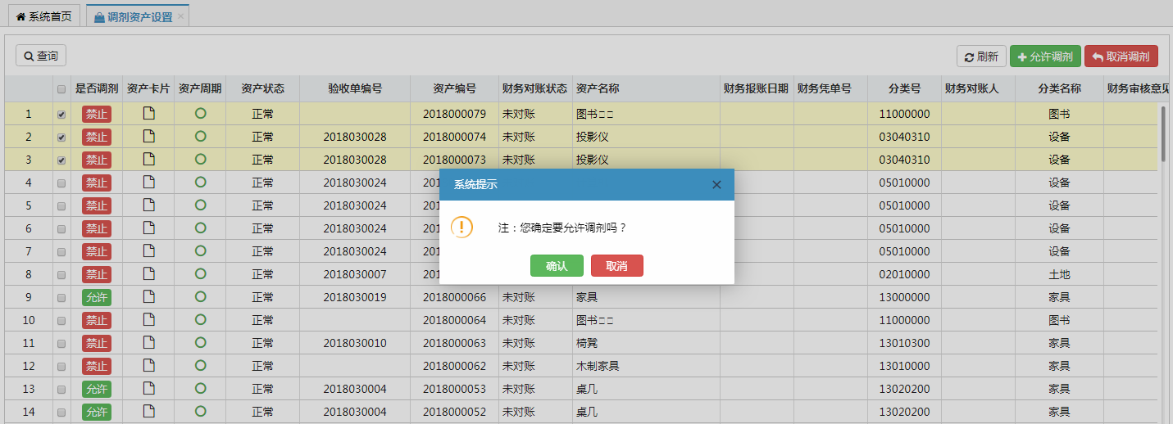Click the 查询 search button

point(41,56)
